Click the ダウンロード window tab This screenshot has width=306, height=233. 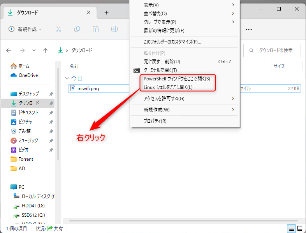50,13
